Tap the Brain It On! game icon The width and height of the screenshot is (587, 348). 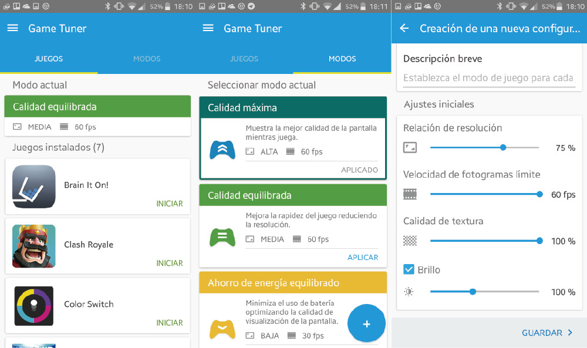(34, 187)
